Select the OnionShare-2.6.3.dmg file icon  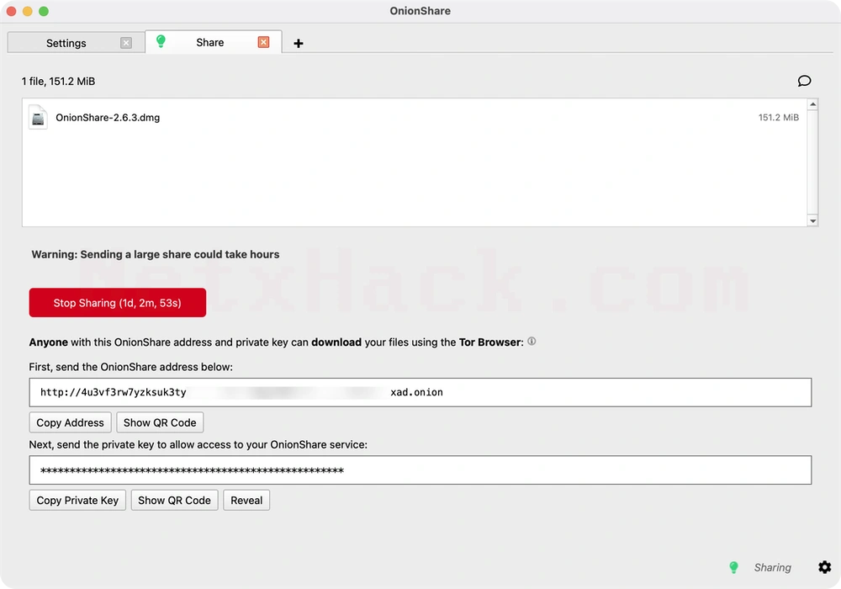click(38, 118)
